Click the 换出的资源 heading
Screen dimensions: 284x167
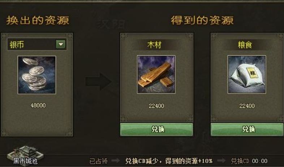[x=38, y=20]
